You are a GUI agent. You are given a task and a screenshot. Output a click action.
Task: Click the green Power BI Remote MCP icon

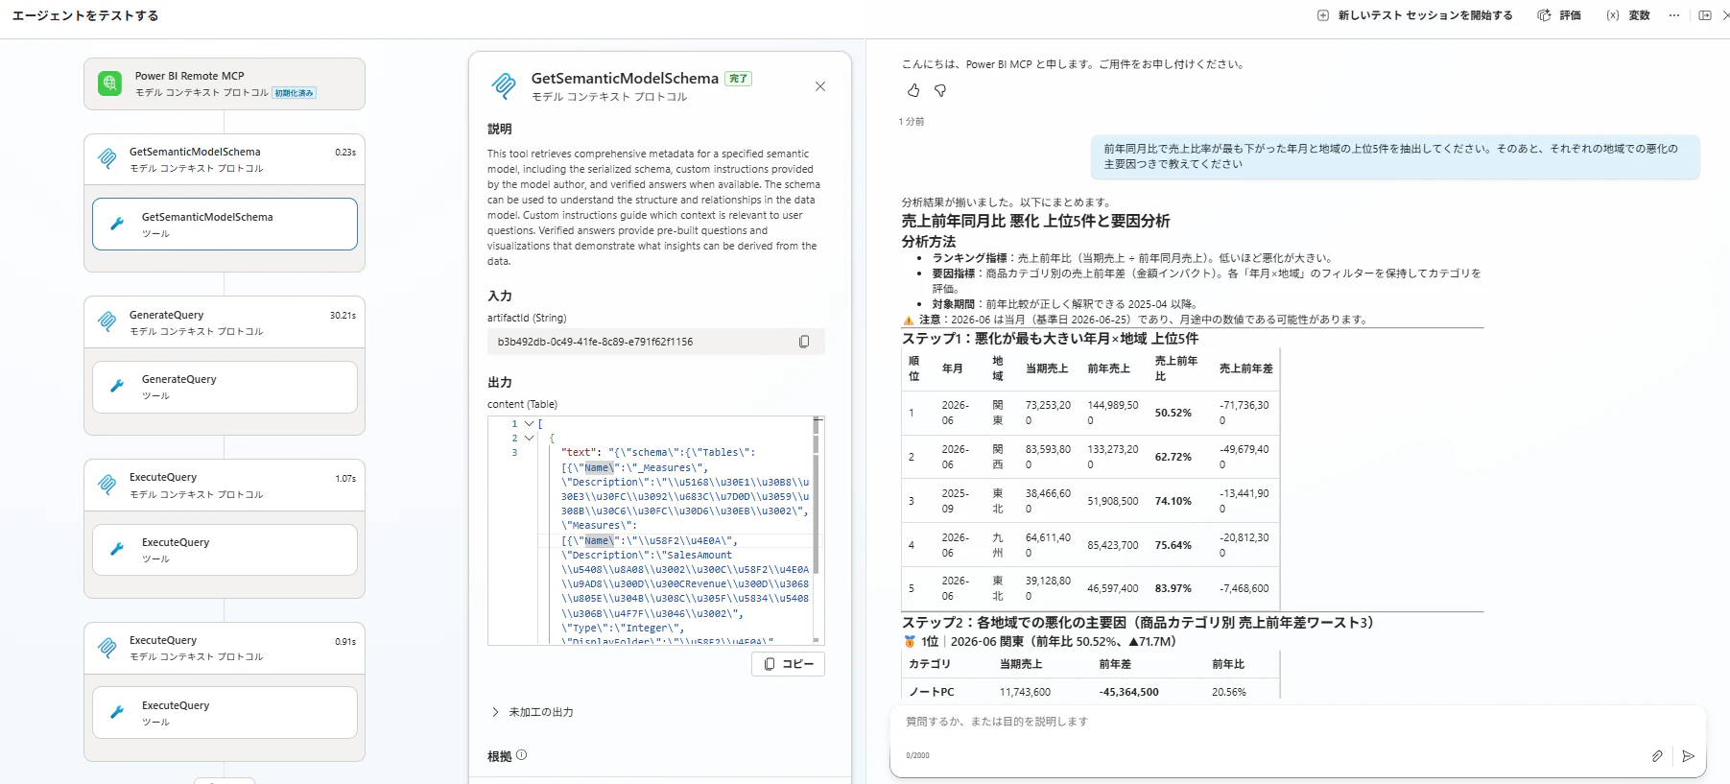(x=110, y=83)
